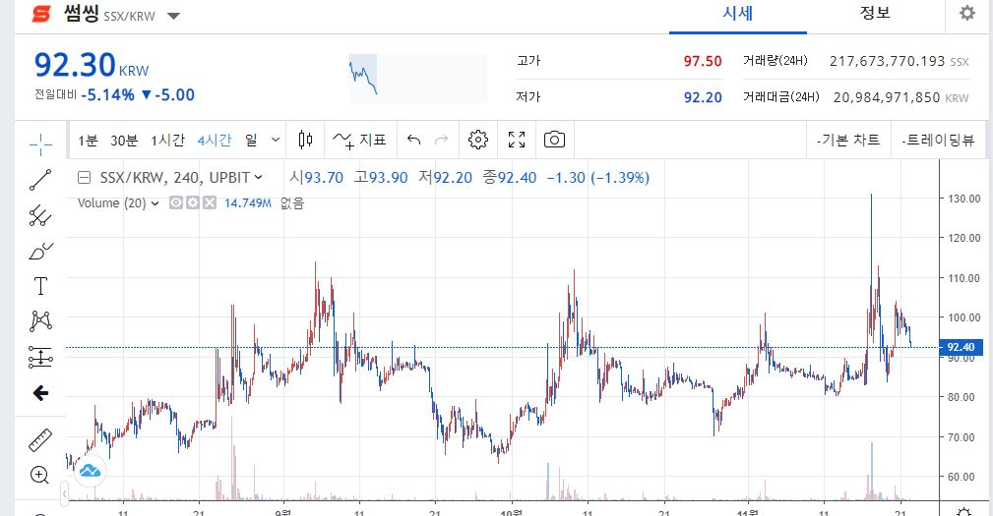Click the 217,673,770.193 volume value
This screenshot has height=516, width=993.
coord(888,61)
